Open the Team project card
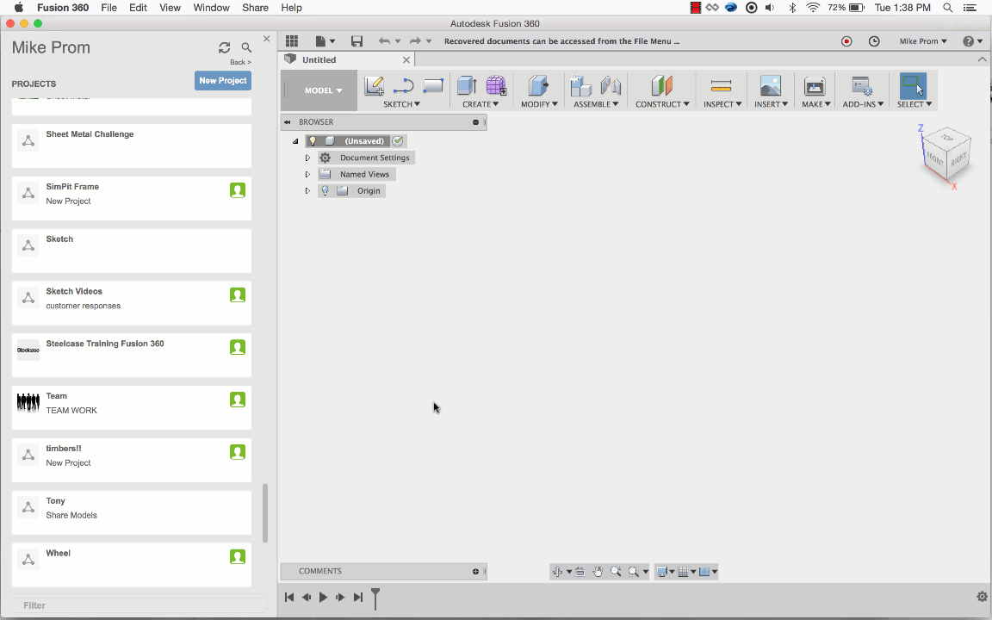 tap(132, 407)
